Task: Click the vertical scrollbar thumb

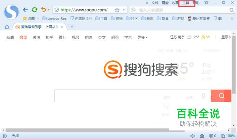Action: 234,65
